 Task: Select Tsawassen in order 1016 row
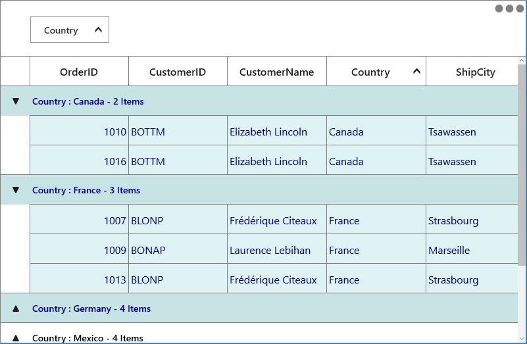coord(472,160)
